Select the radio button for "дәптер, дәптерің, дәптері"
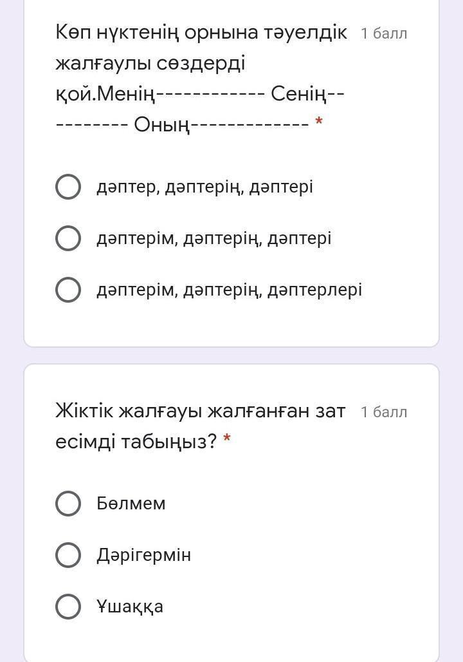 [68, 187]
